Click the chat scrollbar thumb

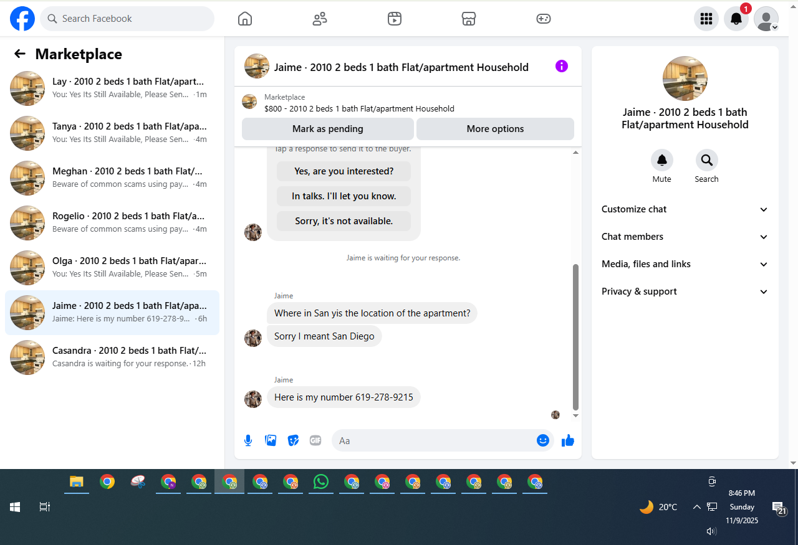[x=575, y=336]
